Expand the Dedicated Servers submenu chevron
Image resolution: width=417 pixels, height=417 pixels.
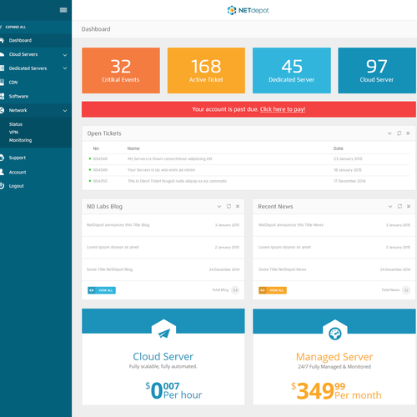coord(65,68)
